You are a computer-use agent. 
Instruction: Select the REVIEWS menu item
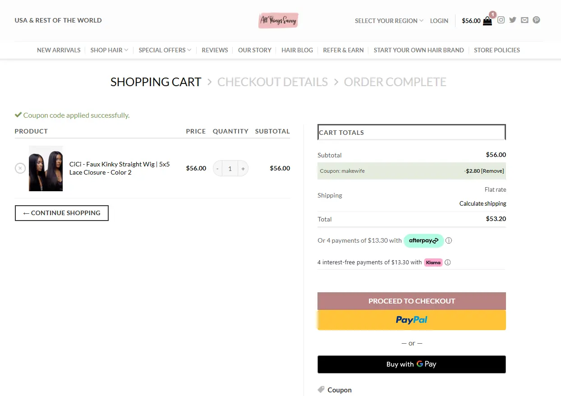(x=215, y=50)
